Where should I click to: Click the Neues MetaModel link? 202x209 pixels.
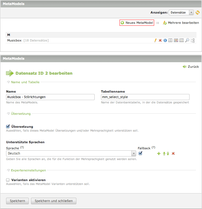click(137, 23)
